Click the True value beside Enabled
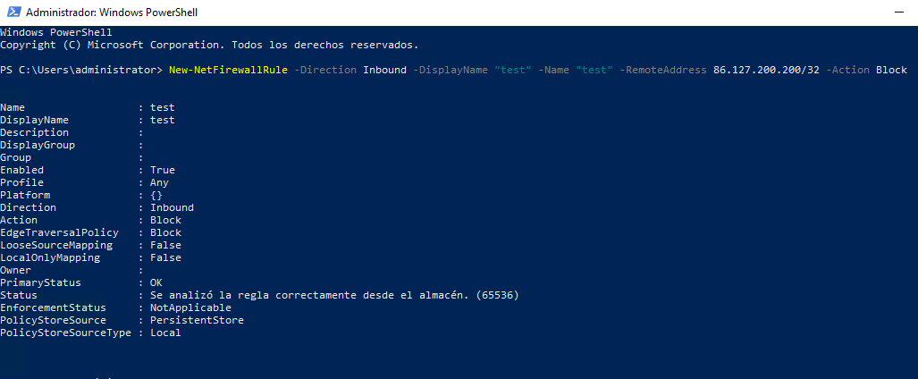Screen dimensions: 918x379 pos(162,170)
